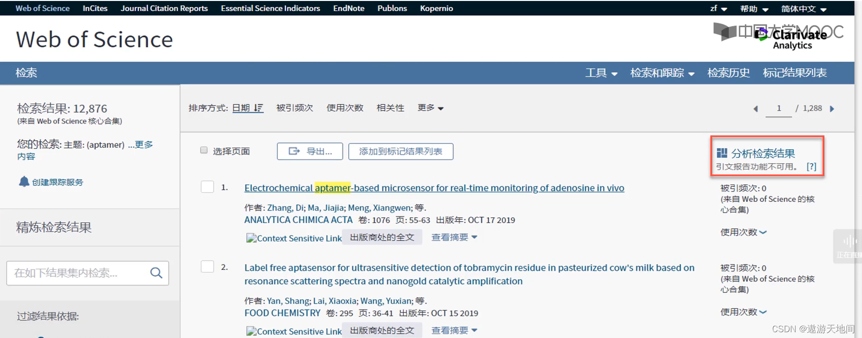The width and height of the screenshot is (862, 338).
Task: Click 出版商处的全文 for the first result
Action: [x=382, y=237]
